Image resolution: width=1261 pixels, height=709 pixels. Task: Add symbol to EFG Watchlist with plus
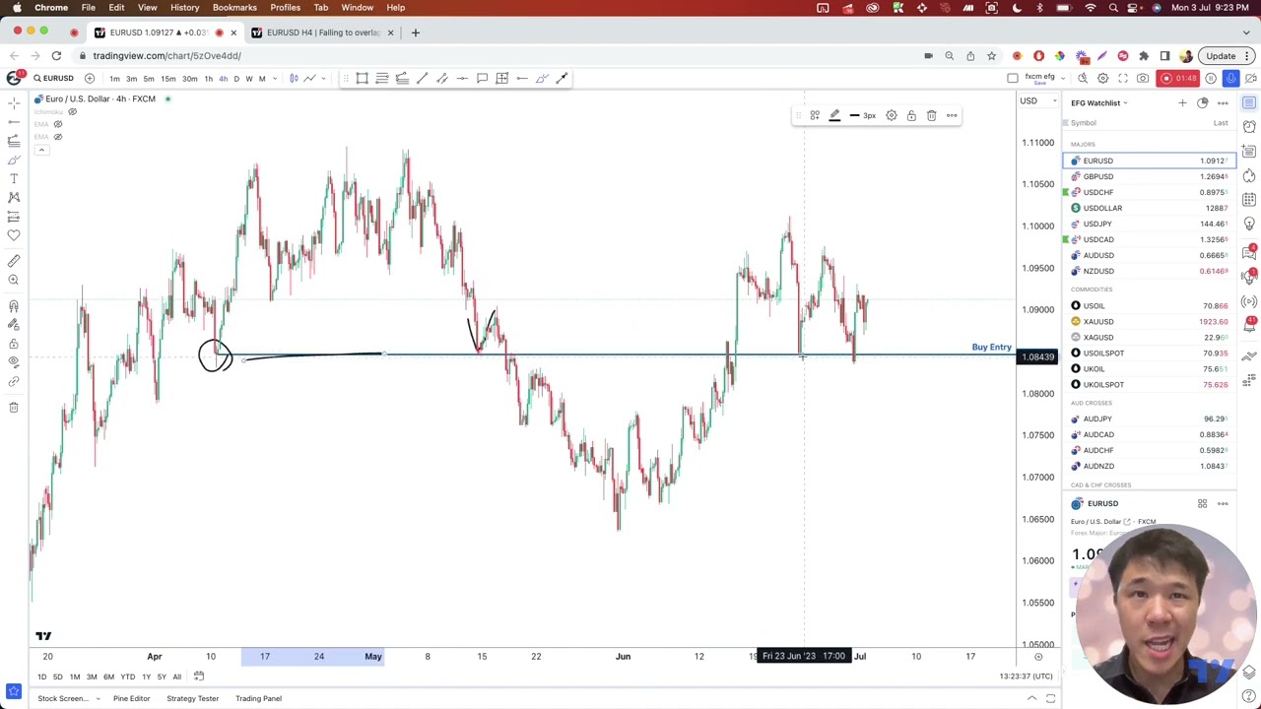[x=1182, y=102]
